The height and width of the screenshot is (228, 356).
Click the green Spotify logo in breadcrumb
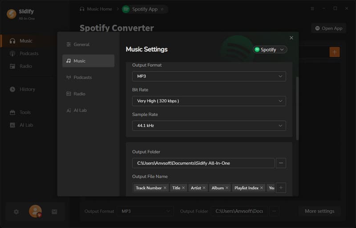(126, 9)
